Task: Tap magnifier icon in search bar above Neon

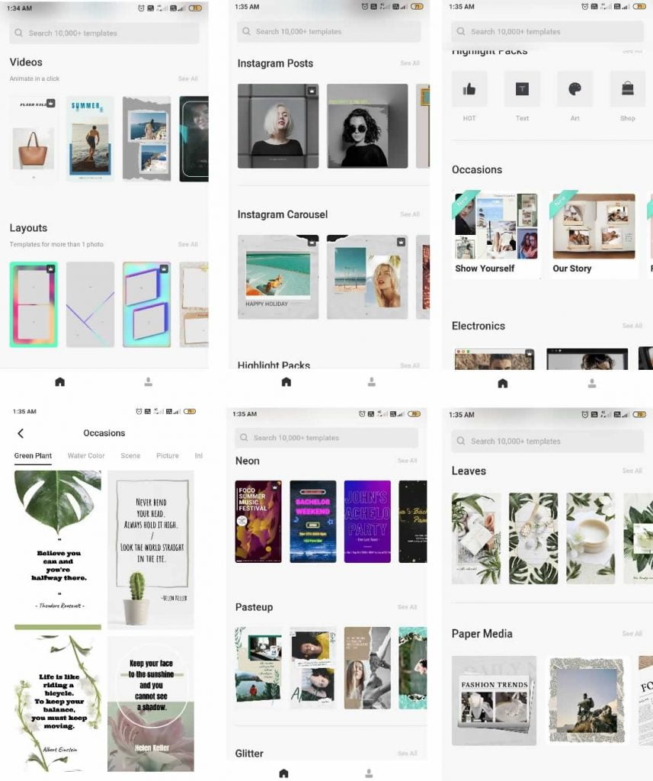Action: [x=244, y=438]
